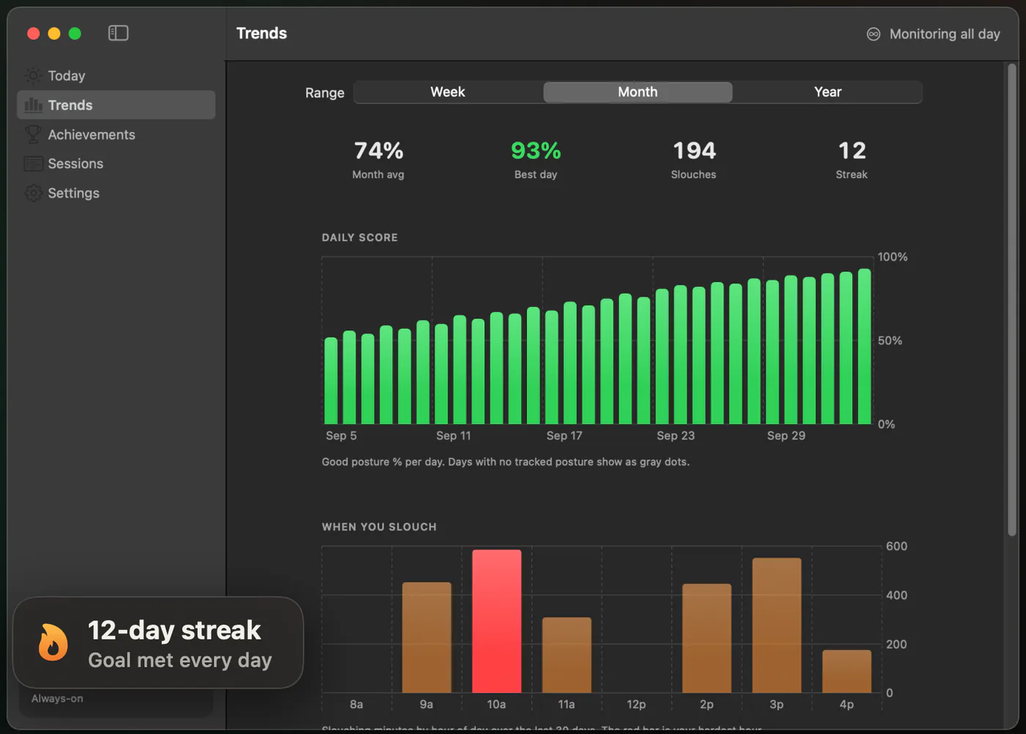Click the 74% Month avg stat
The width and height of the screenshot is (1026, 734).
point(378,159)
